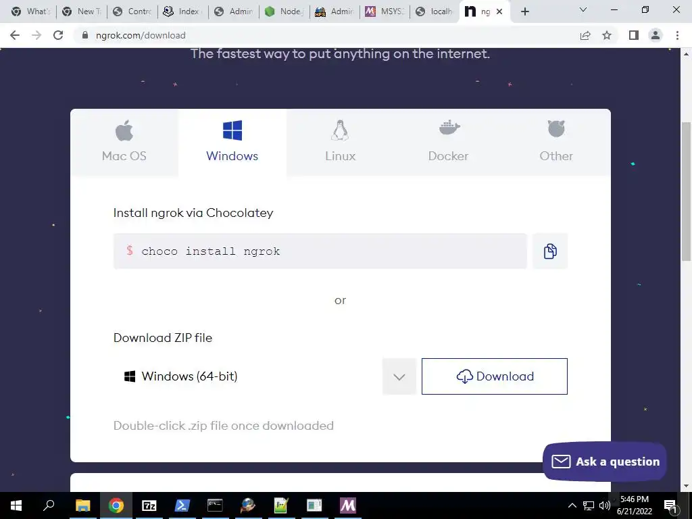Open the notification center icon
Screen dimensions: 692x519
click(x=671, y=505)
